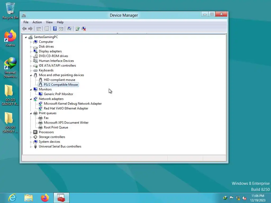Click the Processors chip icon
The width and height of the screenshot is (271, 203).
click(x=35, y=132)
